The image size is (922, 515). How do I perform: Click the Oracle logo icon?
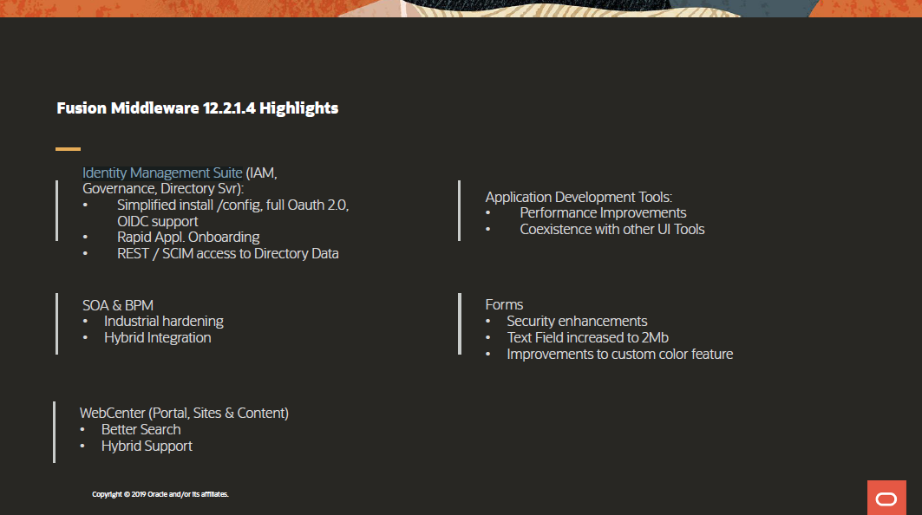[x=886, y=498]
